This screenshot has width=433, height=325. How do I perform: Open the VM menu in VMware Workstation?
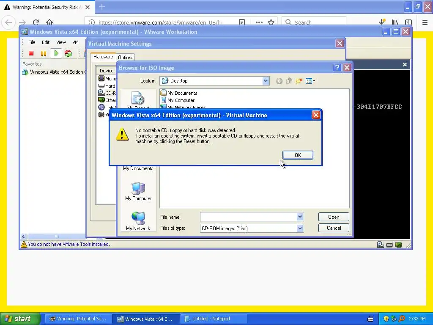(75, 42)
